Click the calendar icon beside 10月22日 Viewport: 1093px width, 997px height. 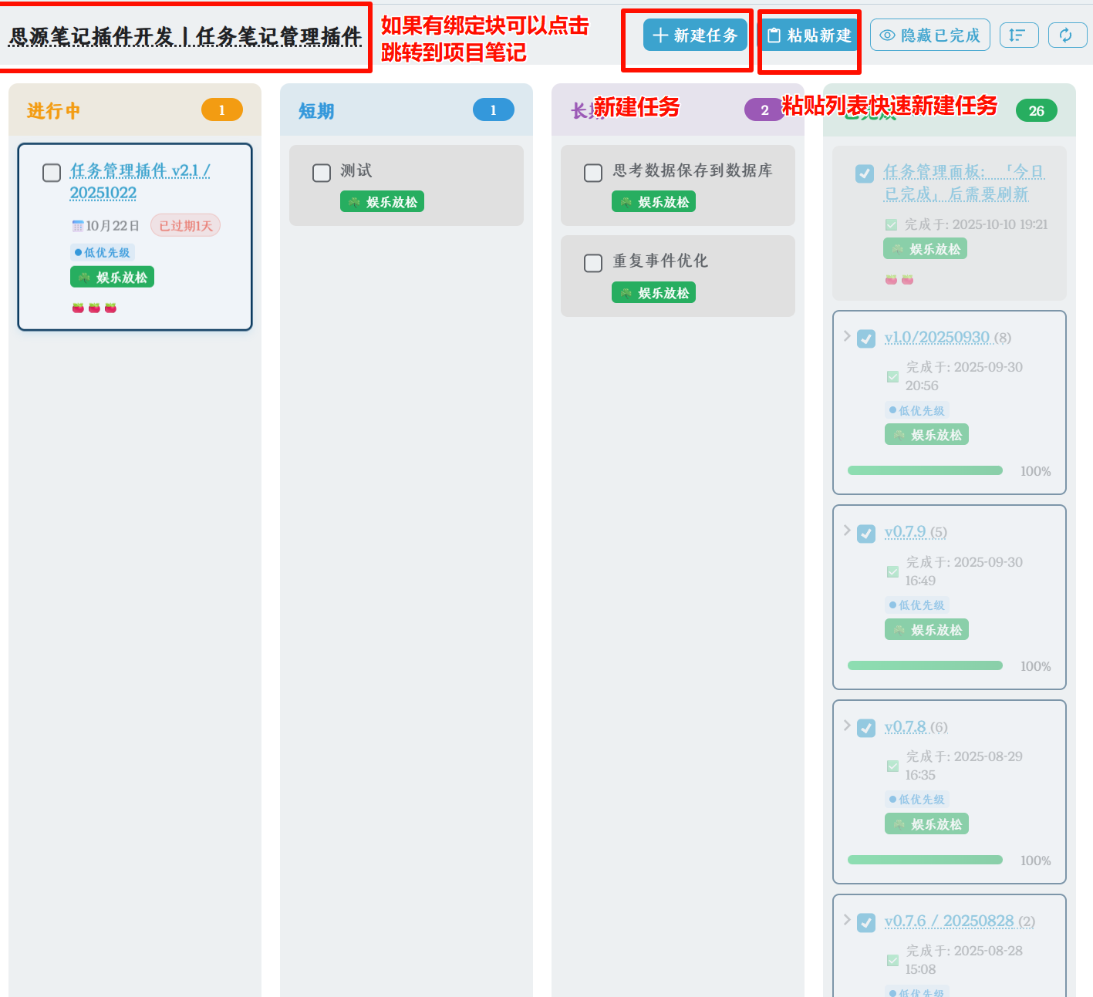pyautogui.click(x=77, y=226)
